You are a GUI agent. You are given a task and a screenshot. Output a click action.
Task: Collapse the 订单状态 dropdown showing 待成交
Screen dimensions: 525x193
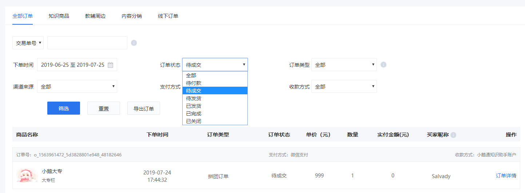[215, 65]
